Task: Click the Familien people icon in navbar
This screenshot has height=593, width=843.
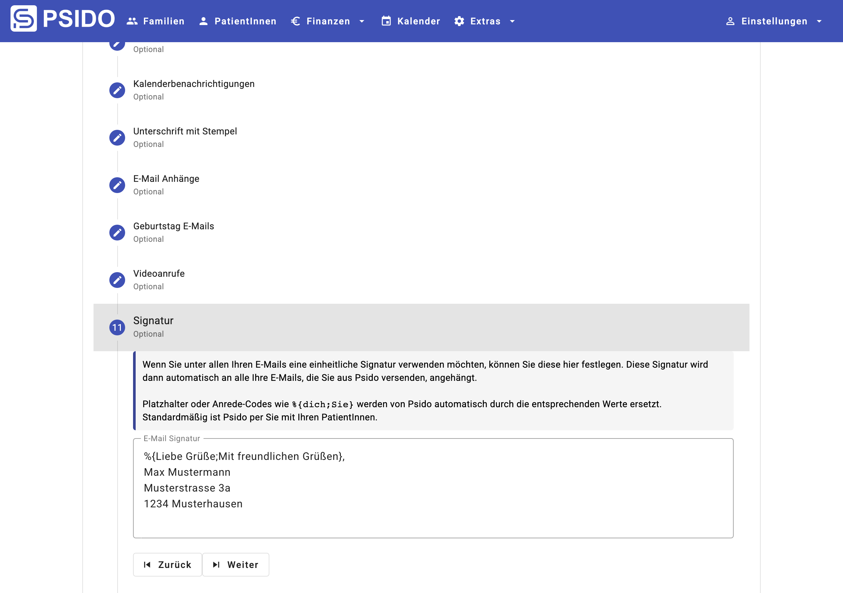Action: point(132,21)
